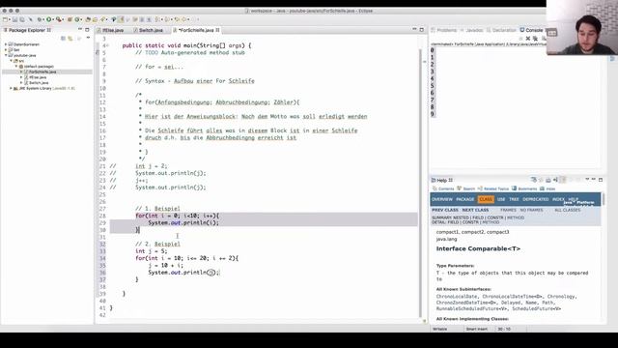Click INDEX in Javadoc navigation bar
This screenshot has width=618, height=348.
click(558, 200)
